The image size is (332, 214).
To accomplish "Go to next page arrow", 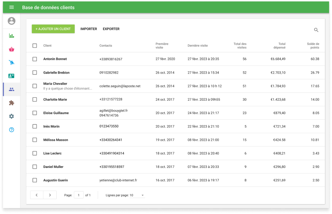I will tap(50, 195).
